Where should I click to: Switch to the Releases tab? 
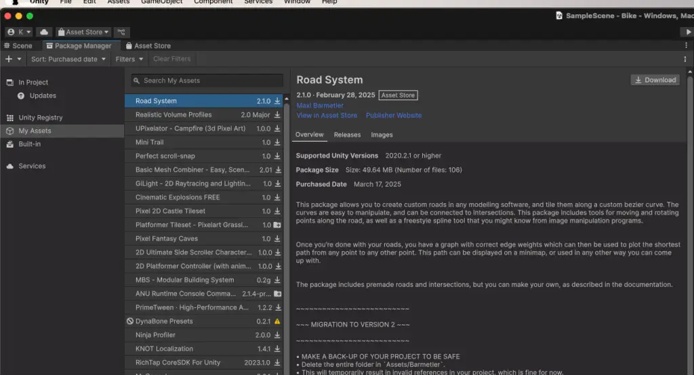coord(347,135)
